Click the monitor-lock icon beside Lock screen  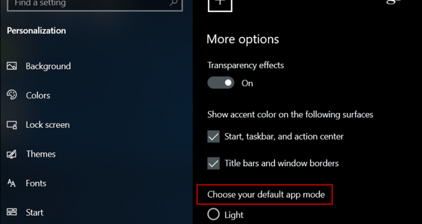pyautogui.click(x=12, y=124)
